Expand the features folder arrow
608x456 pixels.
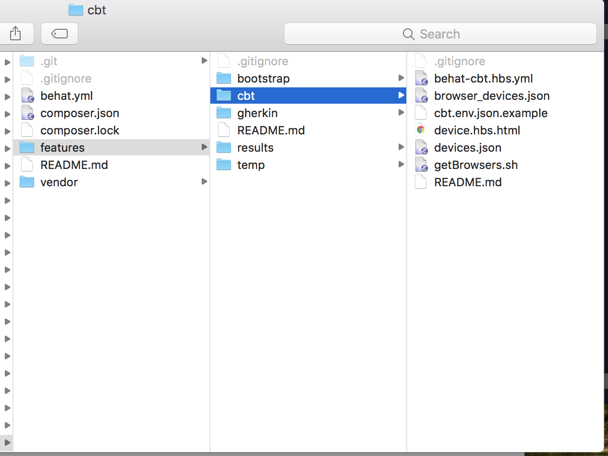pos(204,147)
